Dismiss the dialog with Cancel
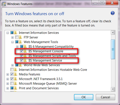Viewport: 120px width, 105px height. pos(105,97)
